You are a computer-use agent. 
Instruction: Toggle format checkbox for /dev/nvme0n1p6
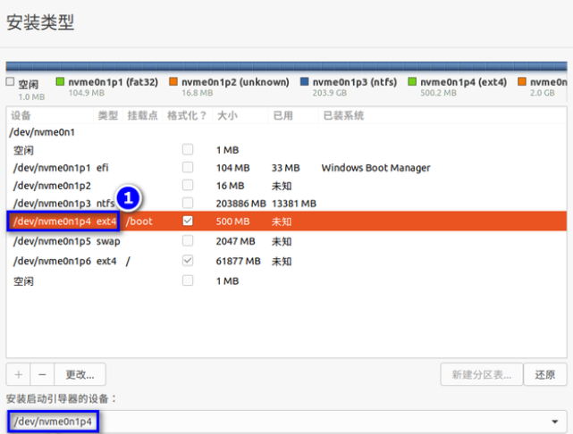[x=188, y=261]
